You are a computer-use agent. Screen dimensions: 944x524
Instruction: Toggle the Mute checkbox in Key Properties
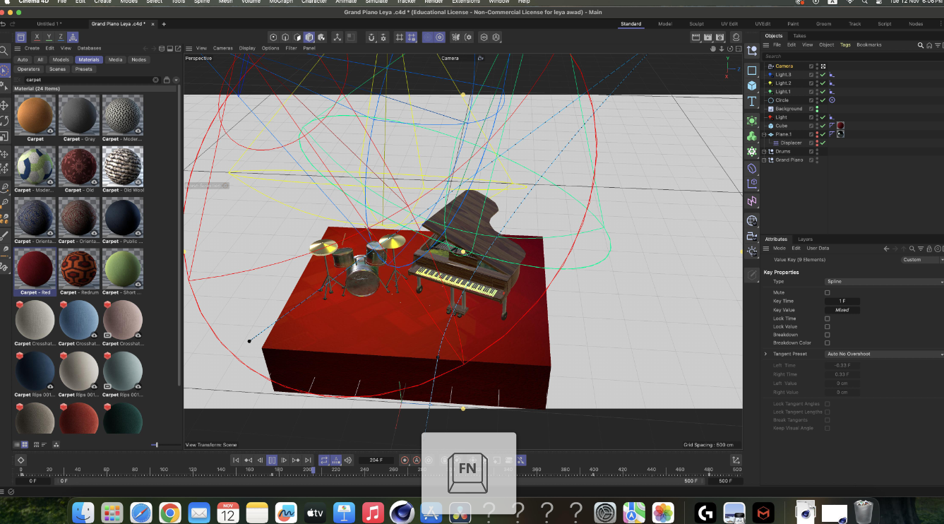pyautogui.click(x=828, y=292)
